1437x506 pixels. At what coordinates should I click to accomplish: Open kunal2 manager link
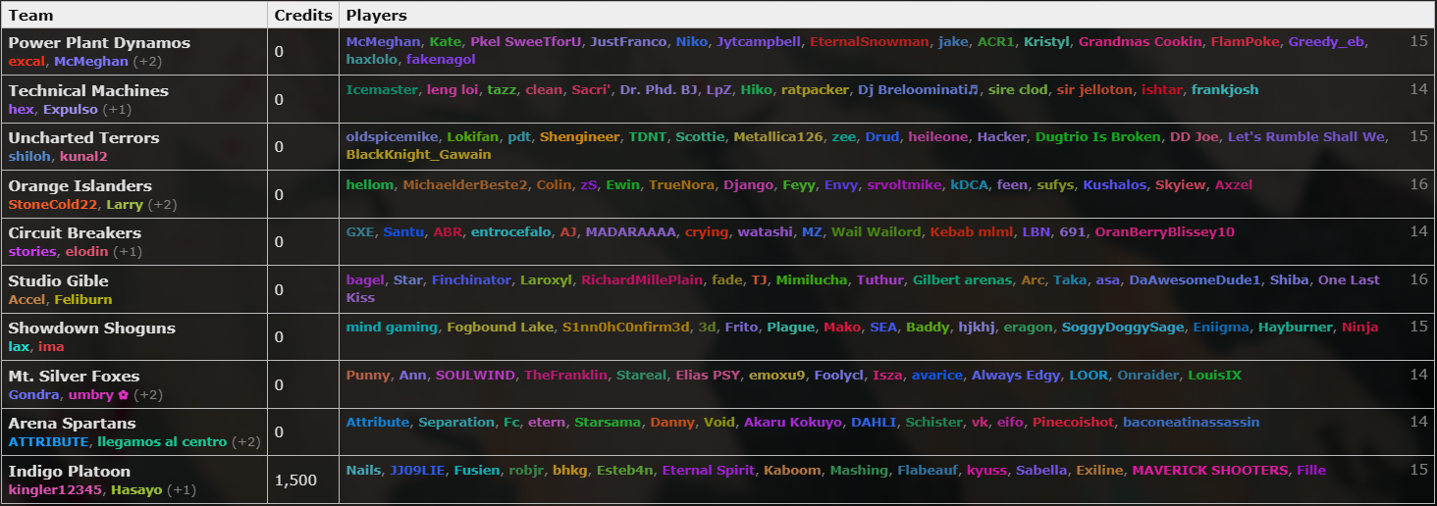point(82,156)
